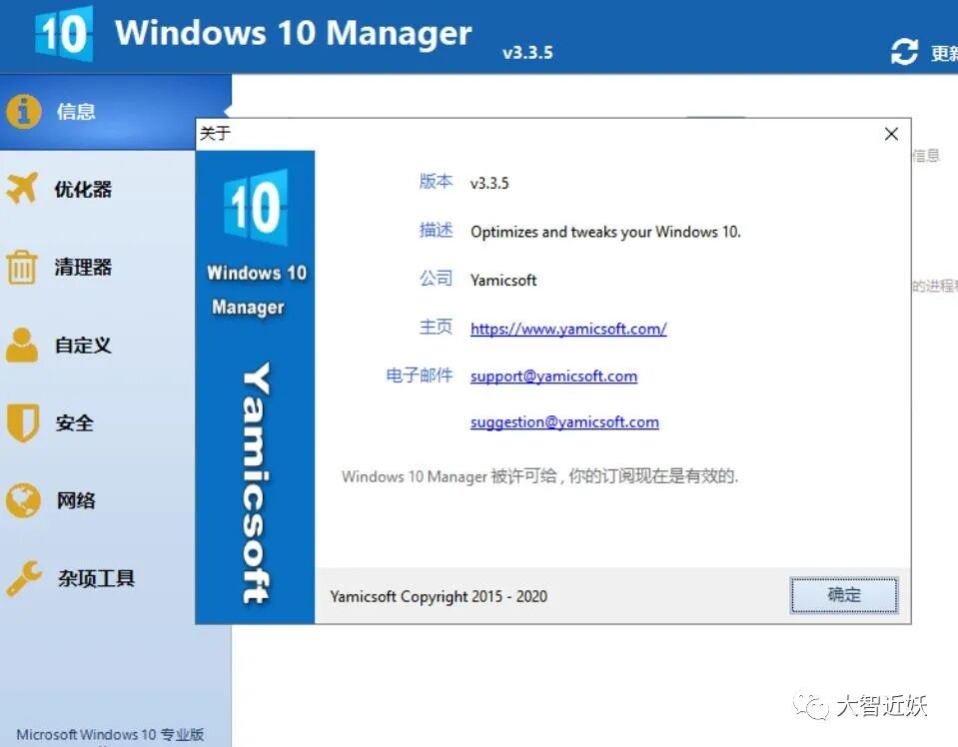
Task: Click the description text 'Optimizes and tweaks your Windows 10.'
Action: [x=605, y=232]
